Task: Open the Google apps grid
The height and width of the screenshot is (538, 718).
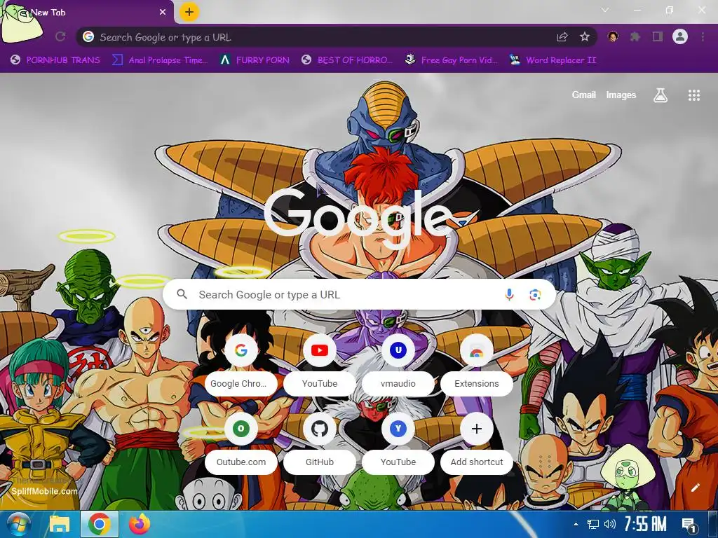Action: point(694,95)
